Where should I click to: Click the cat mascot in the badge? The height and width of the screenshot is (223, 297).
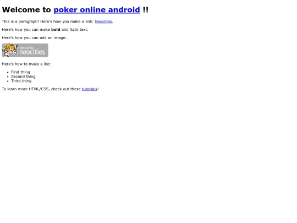(x=10, y=50)
